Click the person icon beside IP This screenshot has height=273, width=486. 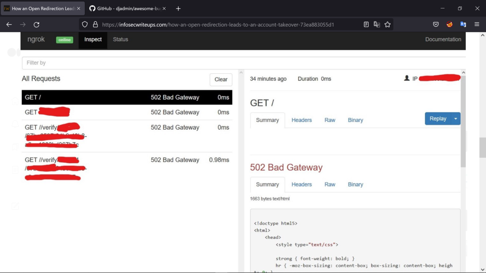407,78
